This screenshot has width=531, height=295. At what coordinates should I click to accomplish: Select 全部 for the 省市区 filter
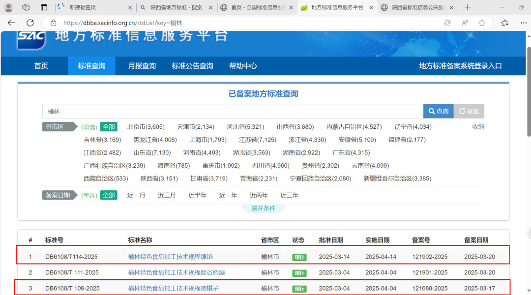[108, 126]
